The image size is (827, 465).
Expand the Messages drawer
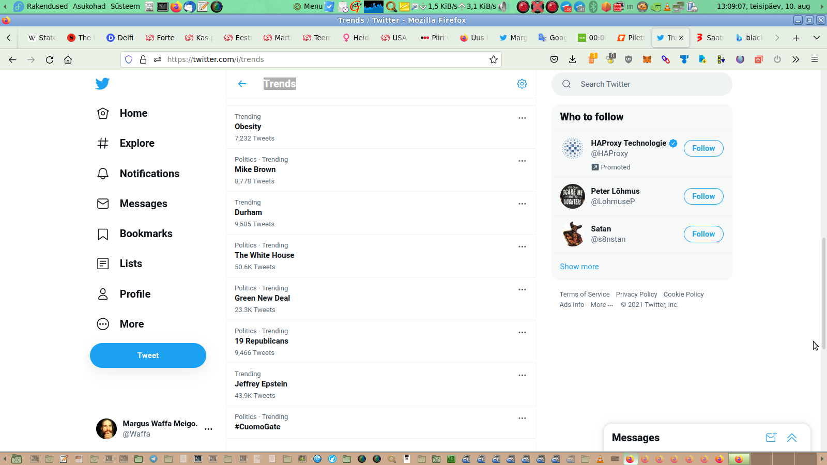(x=792, y=438)
